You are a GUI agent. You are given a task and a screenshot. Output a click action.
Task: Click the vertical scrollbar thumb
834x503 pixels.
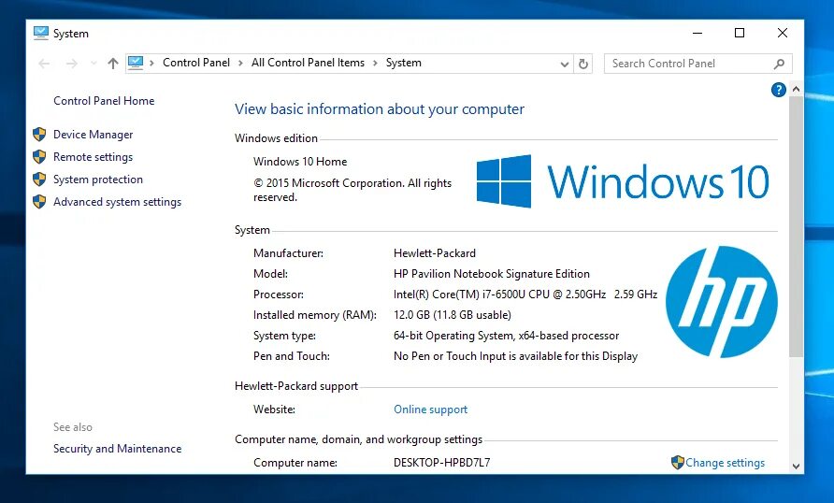click(797, 226)
